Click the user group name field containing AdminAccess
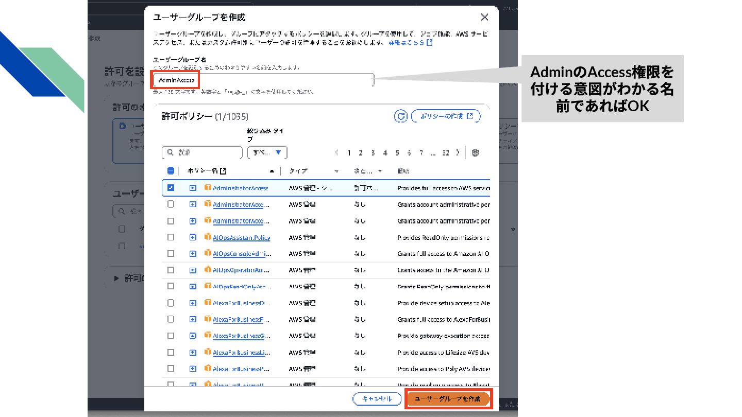The width and height of the screenshot is (742, 417). coord(263,80)
